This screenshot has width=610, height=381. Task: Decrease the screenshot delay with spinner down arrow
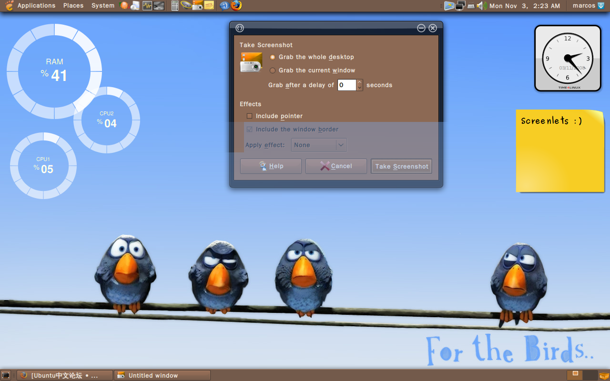pyautogui.click(x=360, y=88)
